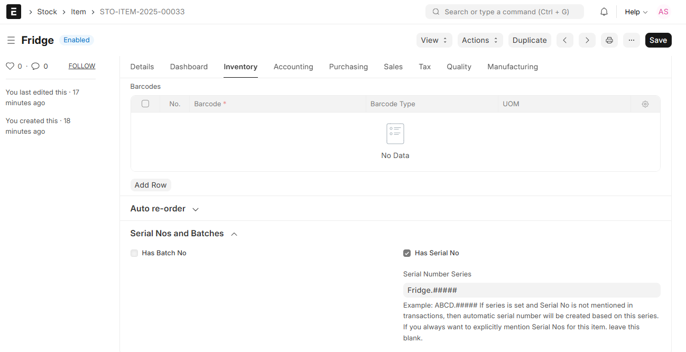Open the three-dots more options menu
Screen dimensions: 686x352
631,40
